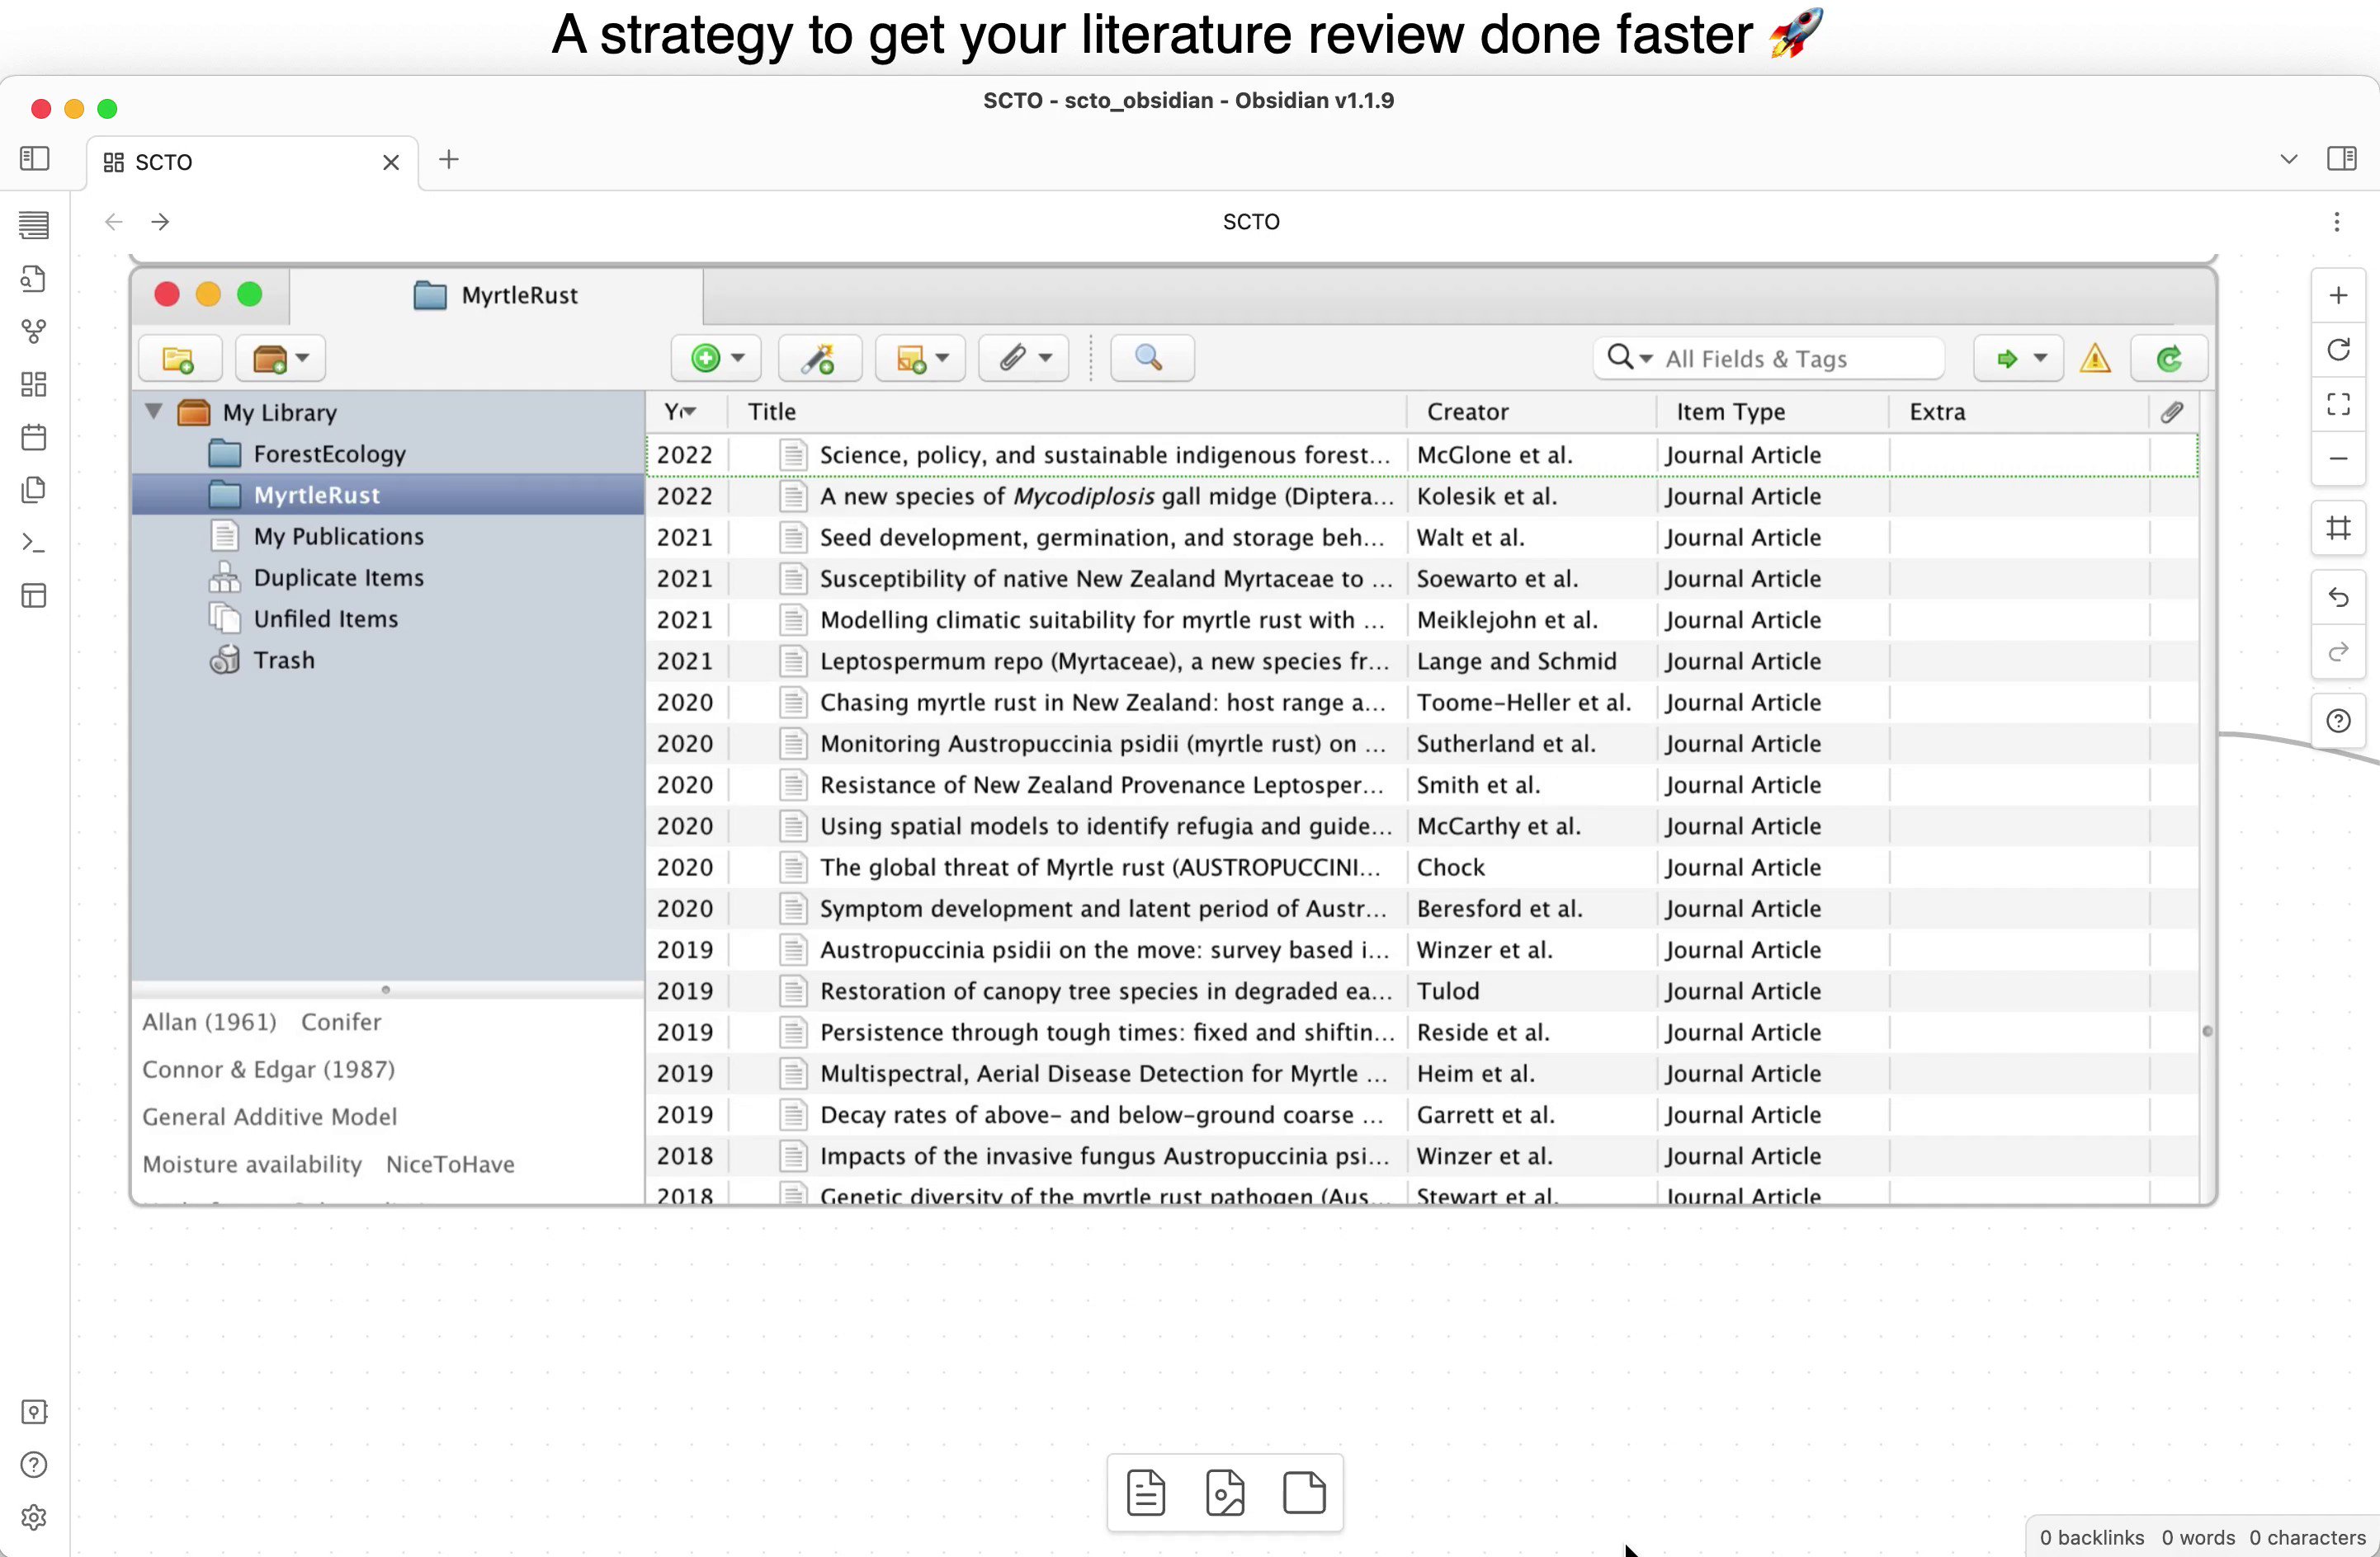Open the All Fields & Tags search dropdown
The height and width of the screenshot is (1557, 2380).
point(1644,358)
